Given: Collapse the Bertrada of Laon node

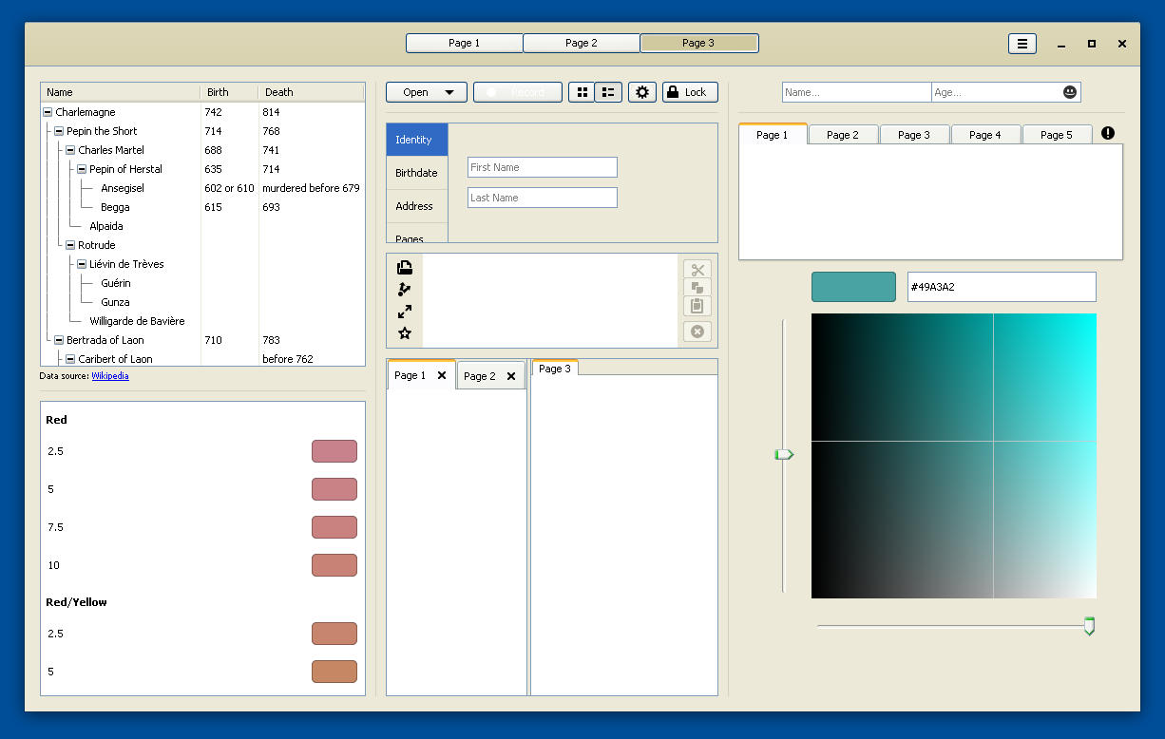Looking at the screenshot, I should pyautogui.click(x=59, y=340).
